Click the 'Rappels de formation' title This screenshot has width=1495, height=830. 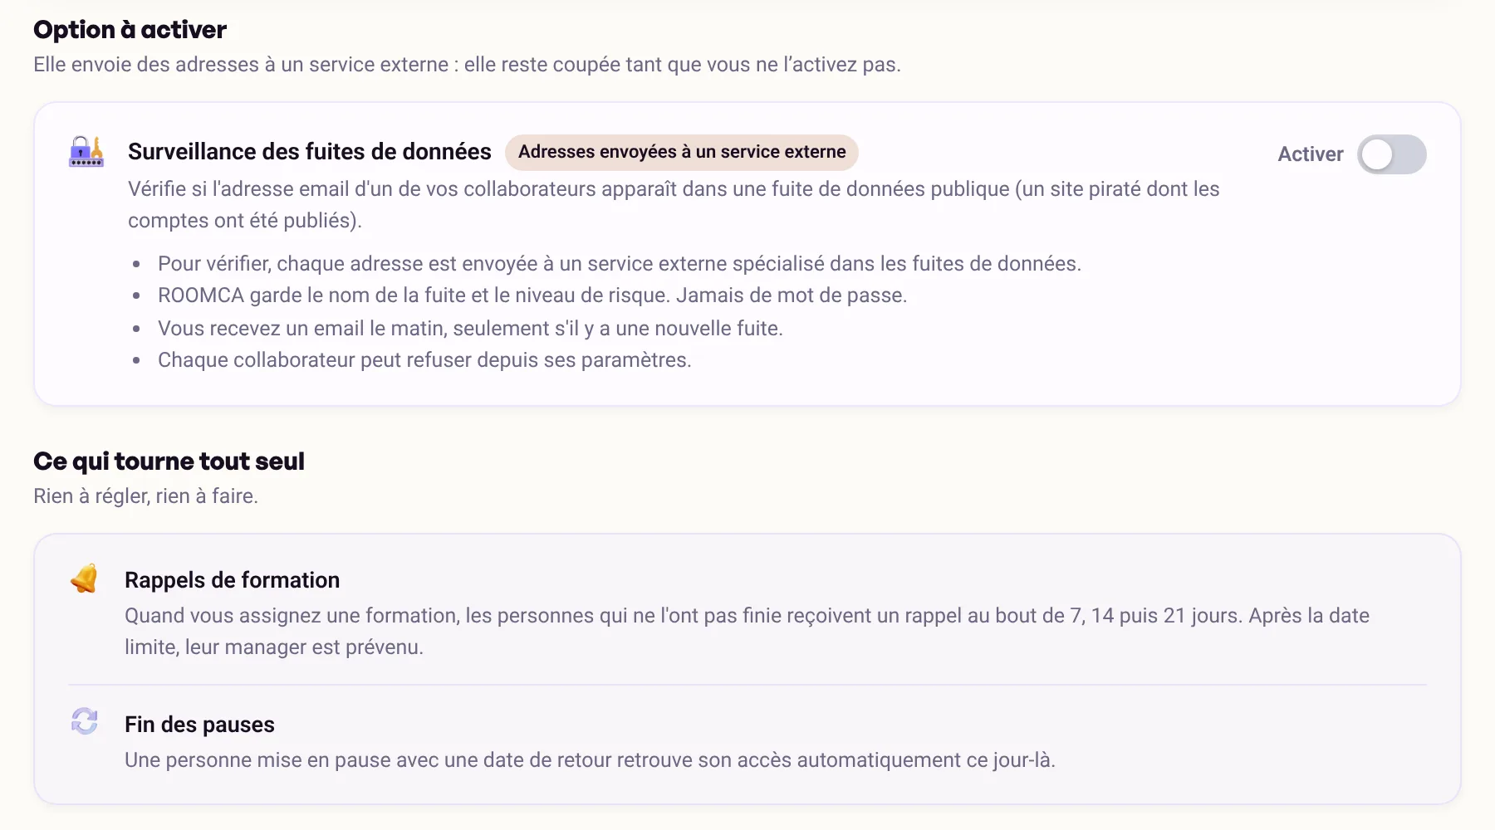pos(233,580)
